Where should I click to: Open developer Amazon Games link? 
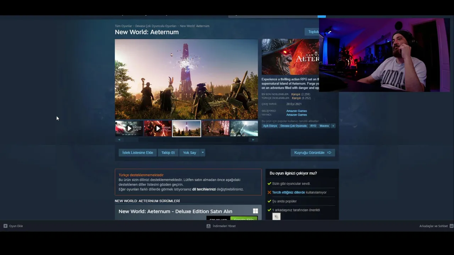(297, 111)
